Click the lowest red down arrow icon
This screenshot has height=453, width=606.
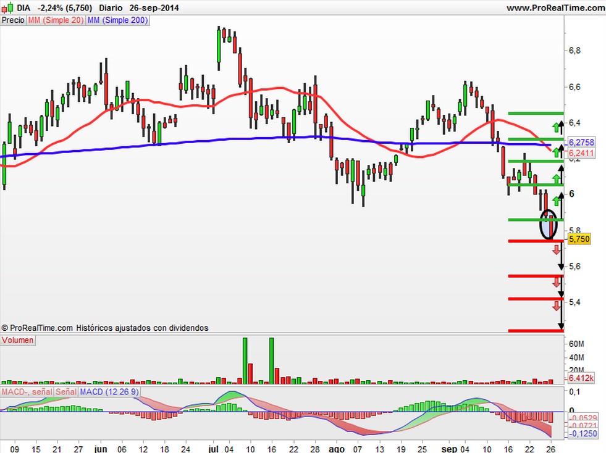pos(556,306)
